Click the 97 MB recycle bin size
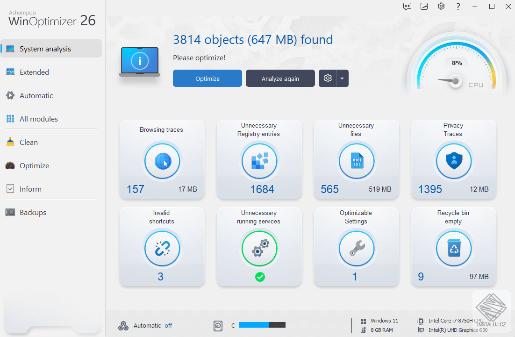Image resolution: width=515 pixels, height=337 pixels. (479, 277)
